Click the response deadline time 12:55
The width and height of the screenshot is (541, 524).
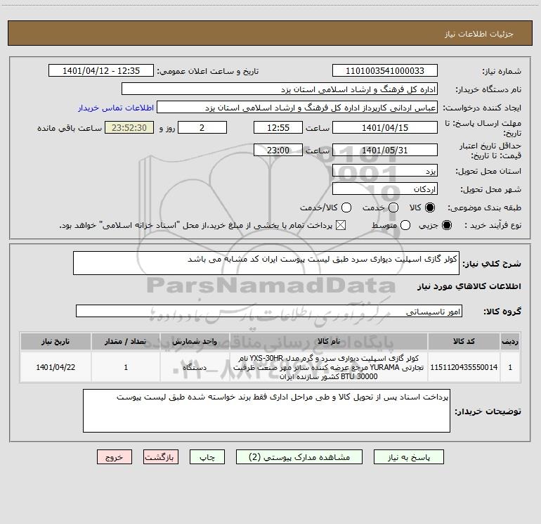pos(278,127)
